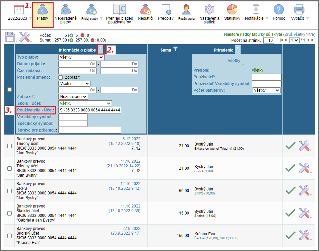Click the všetky link under Priradenia
The image size is (319, 251).
tap(234, 60)
